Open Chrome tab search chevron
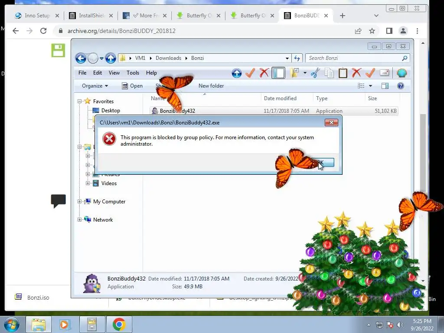The height and width of the screenshot is (333, 444). coord(376,16)
